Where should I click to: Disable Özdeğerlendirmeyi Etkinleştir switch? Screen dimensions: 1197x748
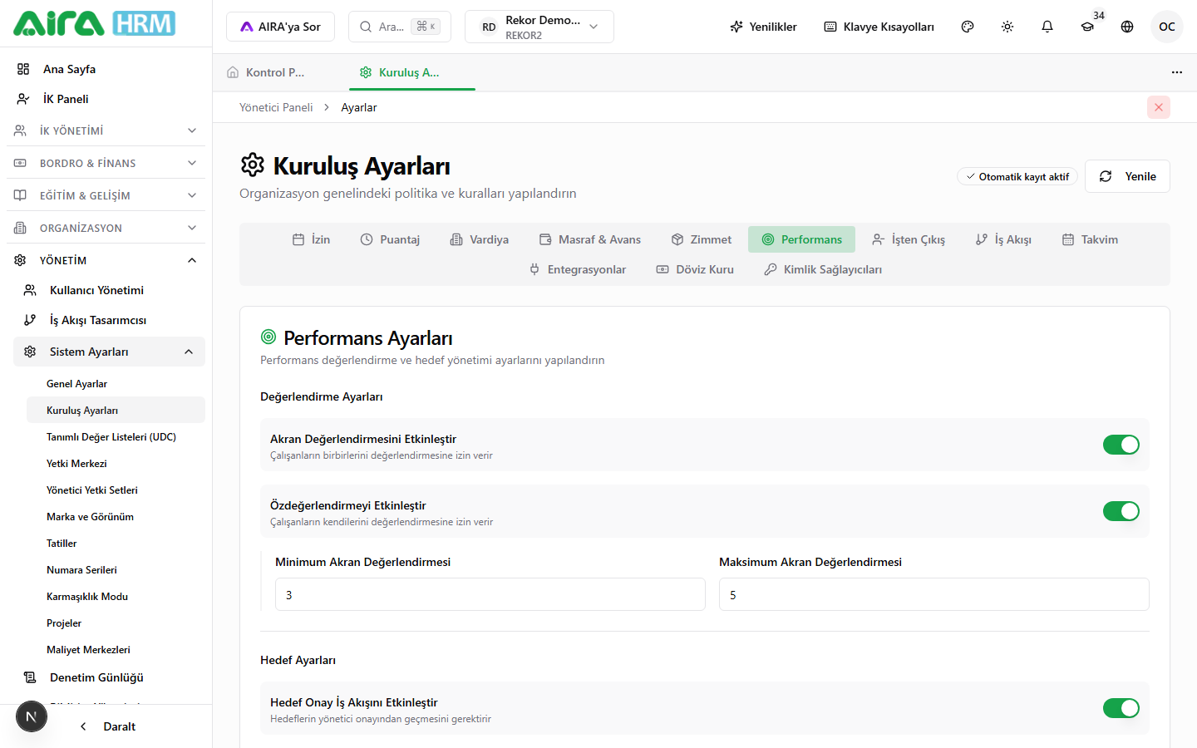click(x=1121, y=511)
